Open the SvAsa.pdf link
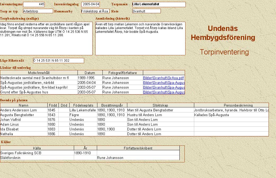The image size is (276, 178). pyautogui.click(x=163, y=78)
